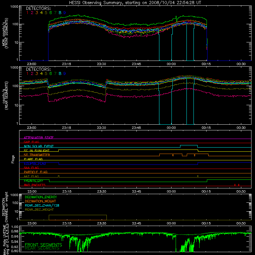Click 00:30 tick under Flags plot

click(x=241, y=192)
